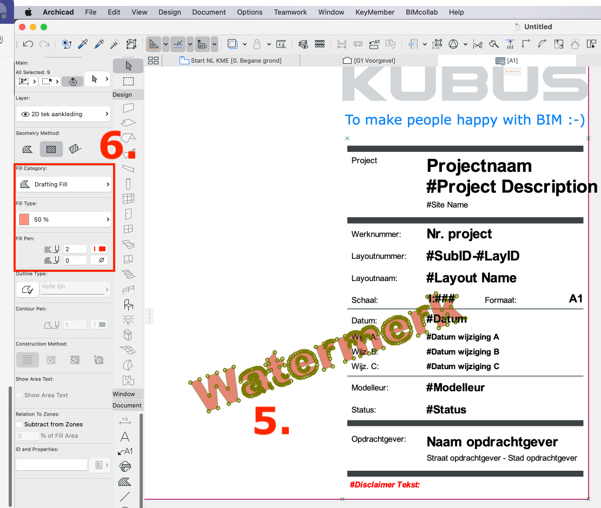Open the Design menu

(170, 12)
